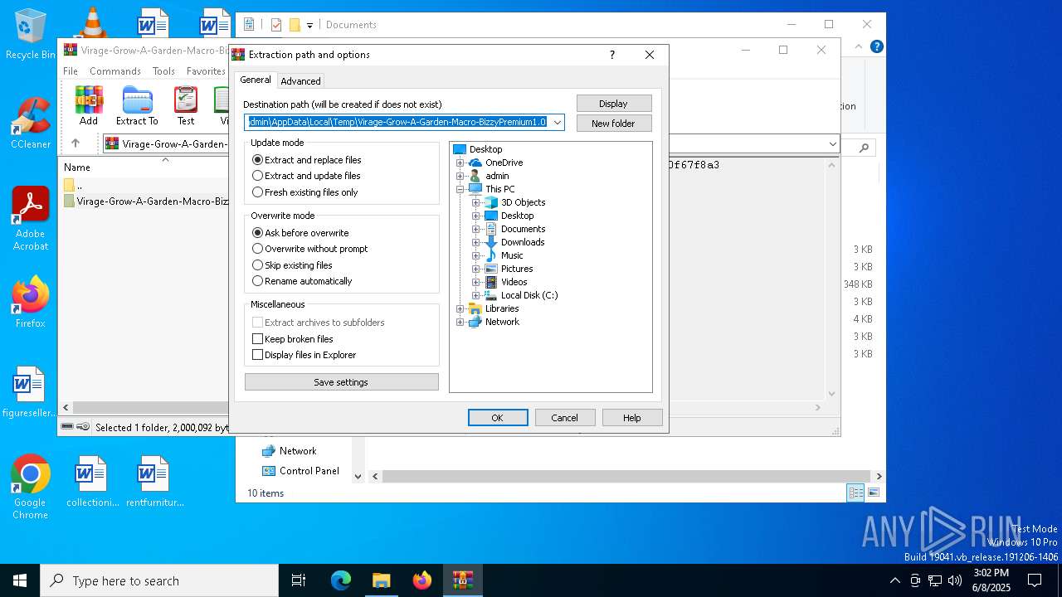
Task: Switch to the General tab
Action: (255, 80)
